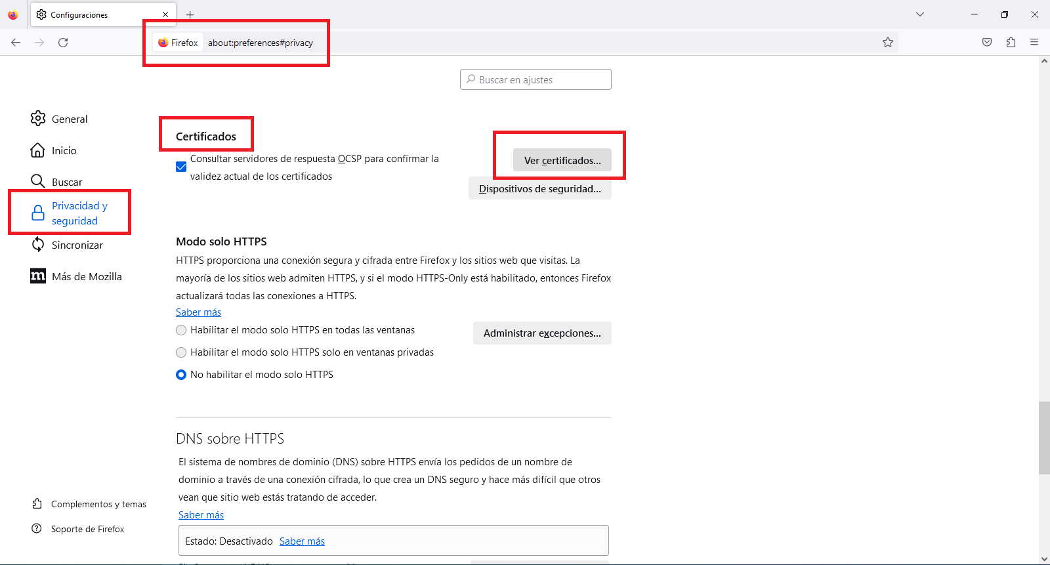Click the Inicio house icon
The width and height of the screenshot is (1050, 565).
38,150
